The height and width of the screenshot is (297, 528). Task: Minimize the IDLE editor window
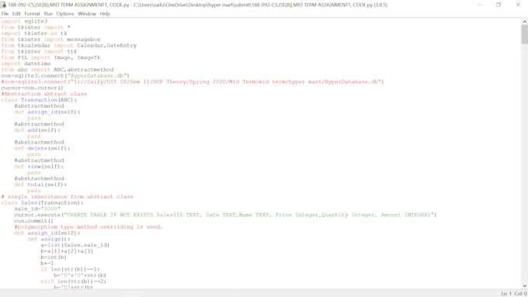tap(479, 5)
